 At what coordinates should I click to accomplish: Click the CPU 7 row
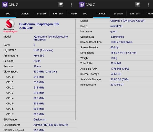coord(38,114)
